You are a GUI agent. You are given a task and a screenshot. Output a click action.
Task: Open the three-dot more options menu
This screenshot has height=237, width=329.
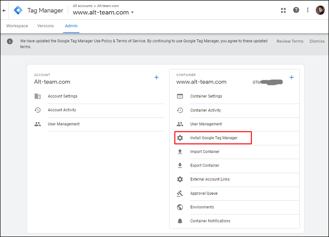pyautogui.click(x=307, y=10)
